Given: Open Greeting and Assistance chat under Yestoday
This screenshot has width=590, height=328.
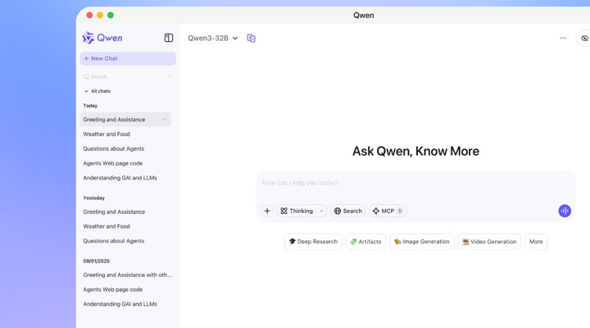Looking at the screenshot, I should 114,212.
